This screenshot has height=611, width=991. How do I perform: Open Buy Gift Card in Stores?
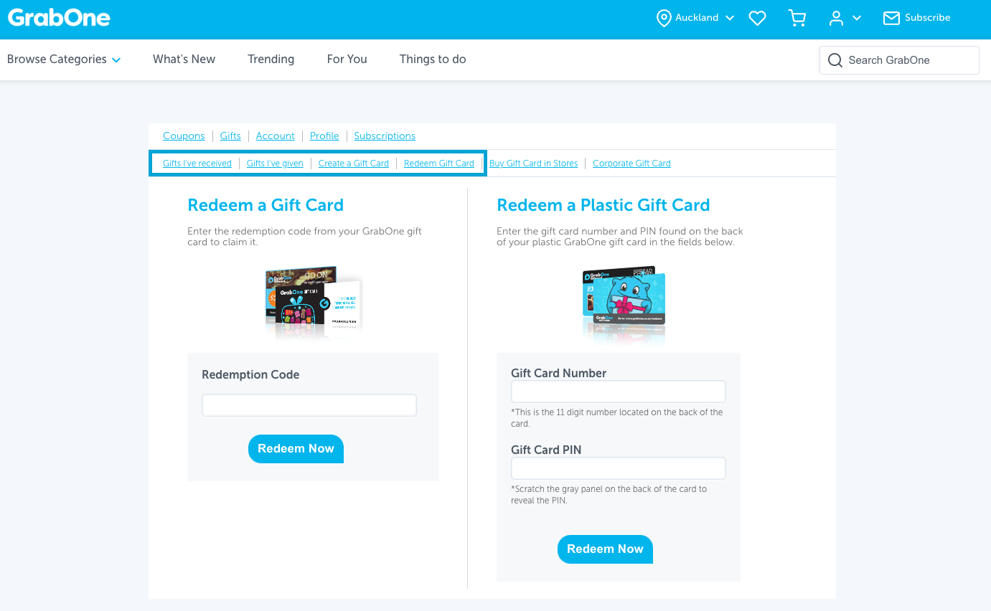[x=534, y=164]
